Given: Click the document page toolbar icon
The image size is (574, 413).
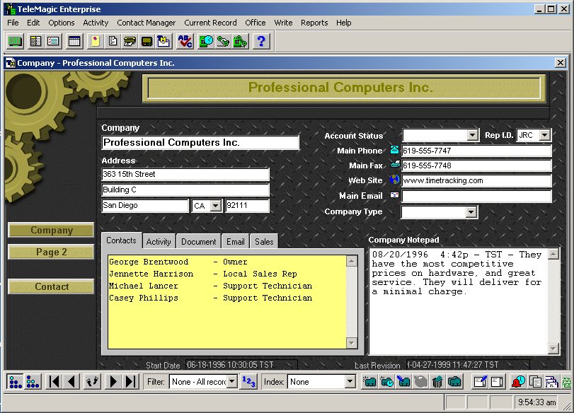Looking at the screenshot, I should pyautogui.click(x=113, y=41).
